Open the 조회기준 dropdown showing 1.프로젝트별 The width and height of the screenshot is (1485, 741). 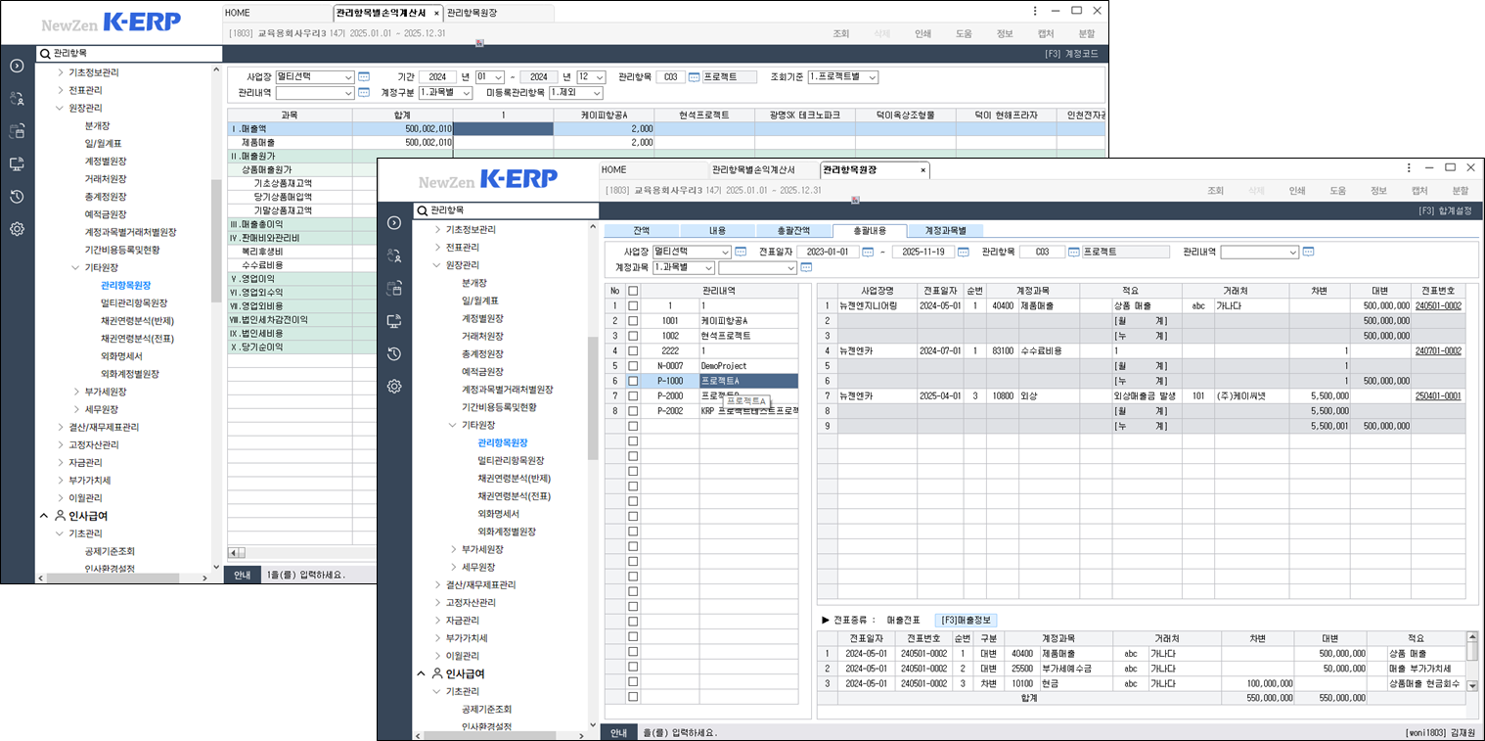click(x=844, y=76)
